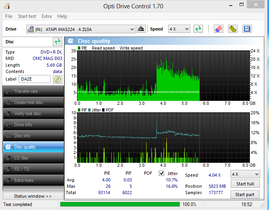
Task: Open the toolbar Speed 4 X dropdown
Action: coord(179,29)
